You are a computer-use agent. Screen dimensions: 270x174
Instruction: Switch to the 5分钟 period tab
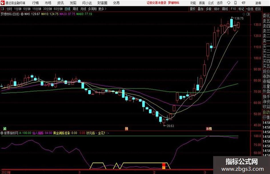tap(27, 9)
